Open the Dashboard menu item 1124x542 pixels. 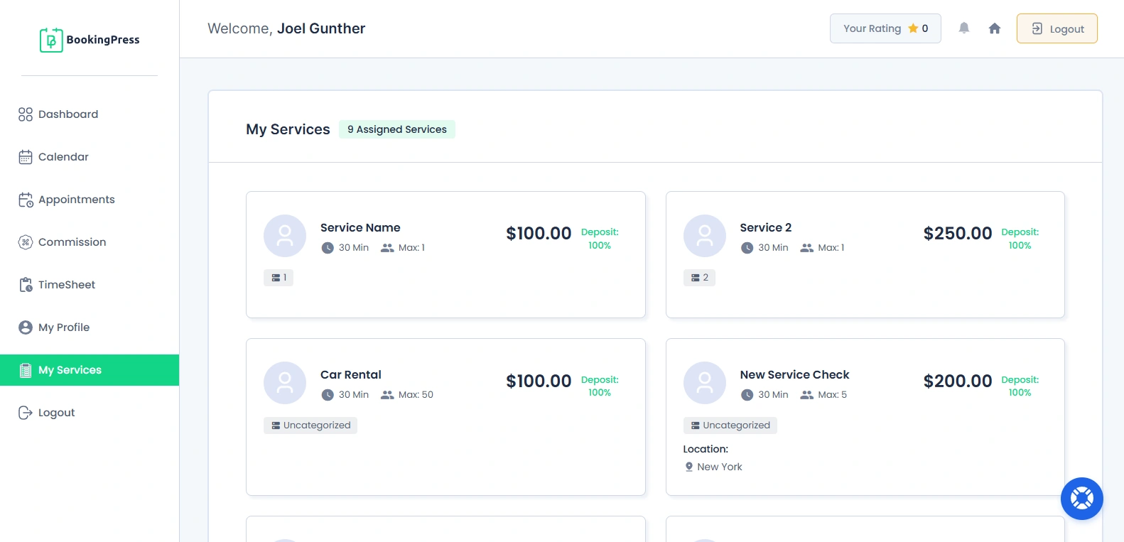(x=90, y=114)
